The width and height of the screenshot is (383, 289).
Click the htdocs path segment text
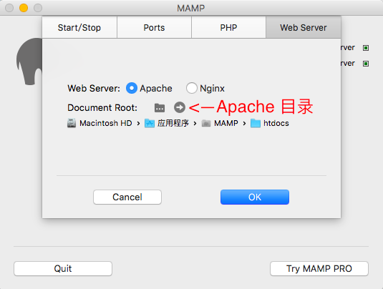click(x=276, y=123)
